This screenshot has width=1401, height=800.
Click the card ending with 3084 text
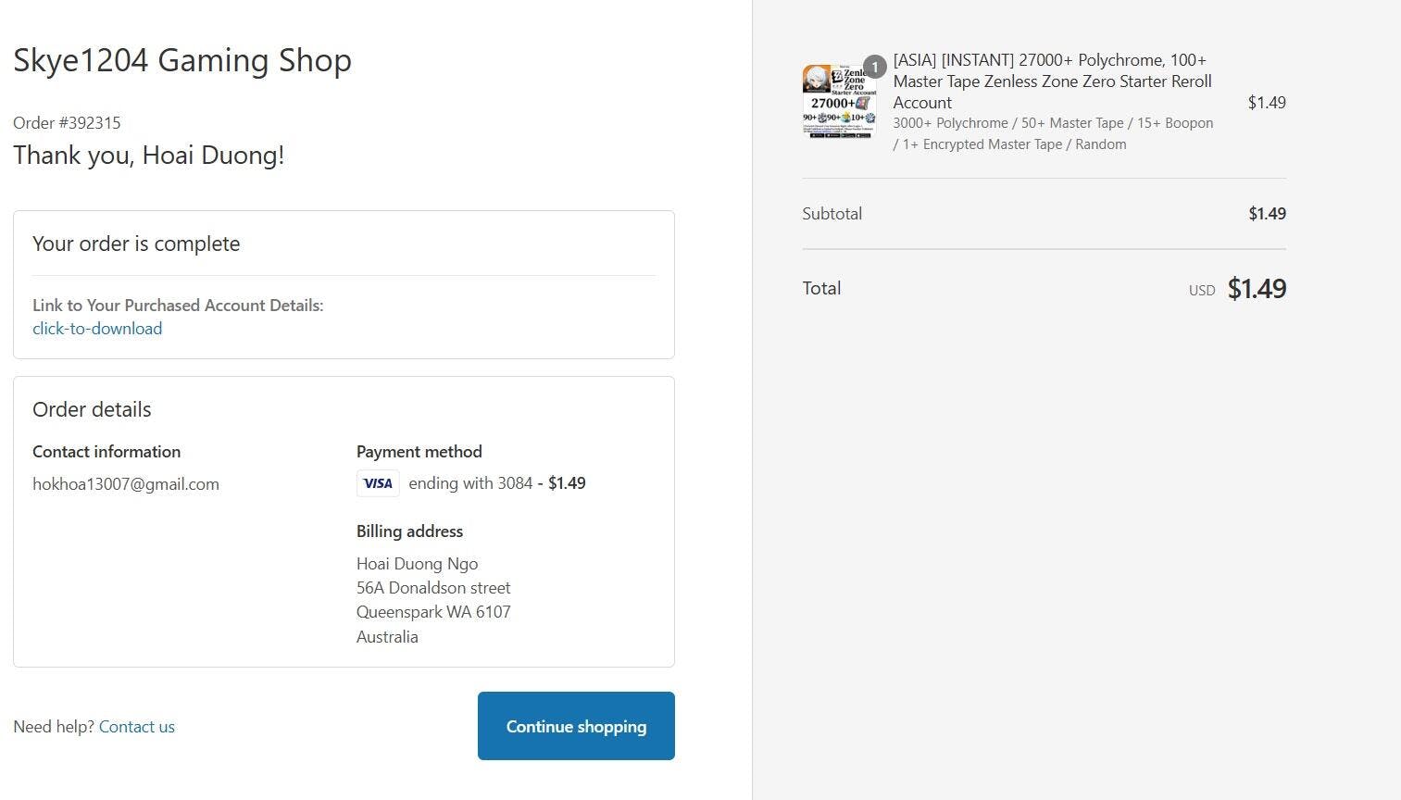(470, 483)
